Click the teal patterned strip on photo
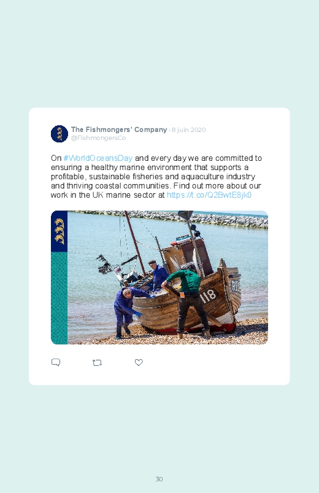The height and width of the screenshot is (493, 319). tap(59, 298)
